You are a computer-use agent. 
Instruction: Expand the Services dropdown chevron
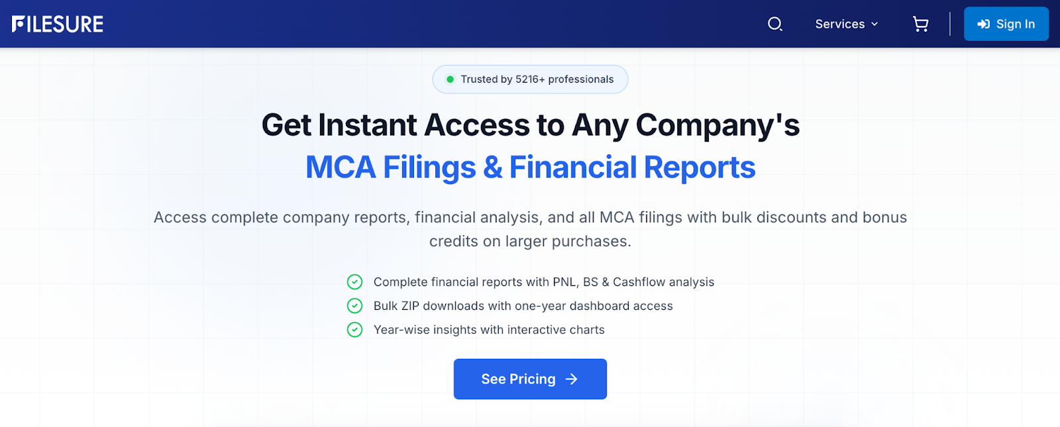pyautogui.click(x=874, y=24)
